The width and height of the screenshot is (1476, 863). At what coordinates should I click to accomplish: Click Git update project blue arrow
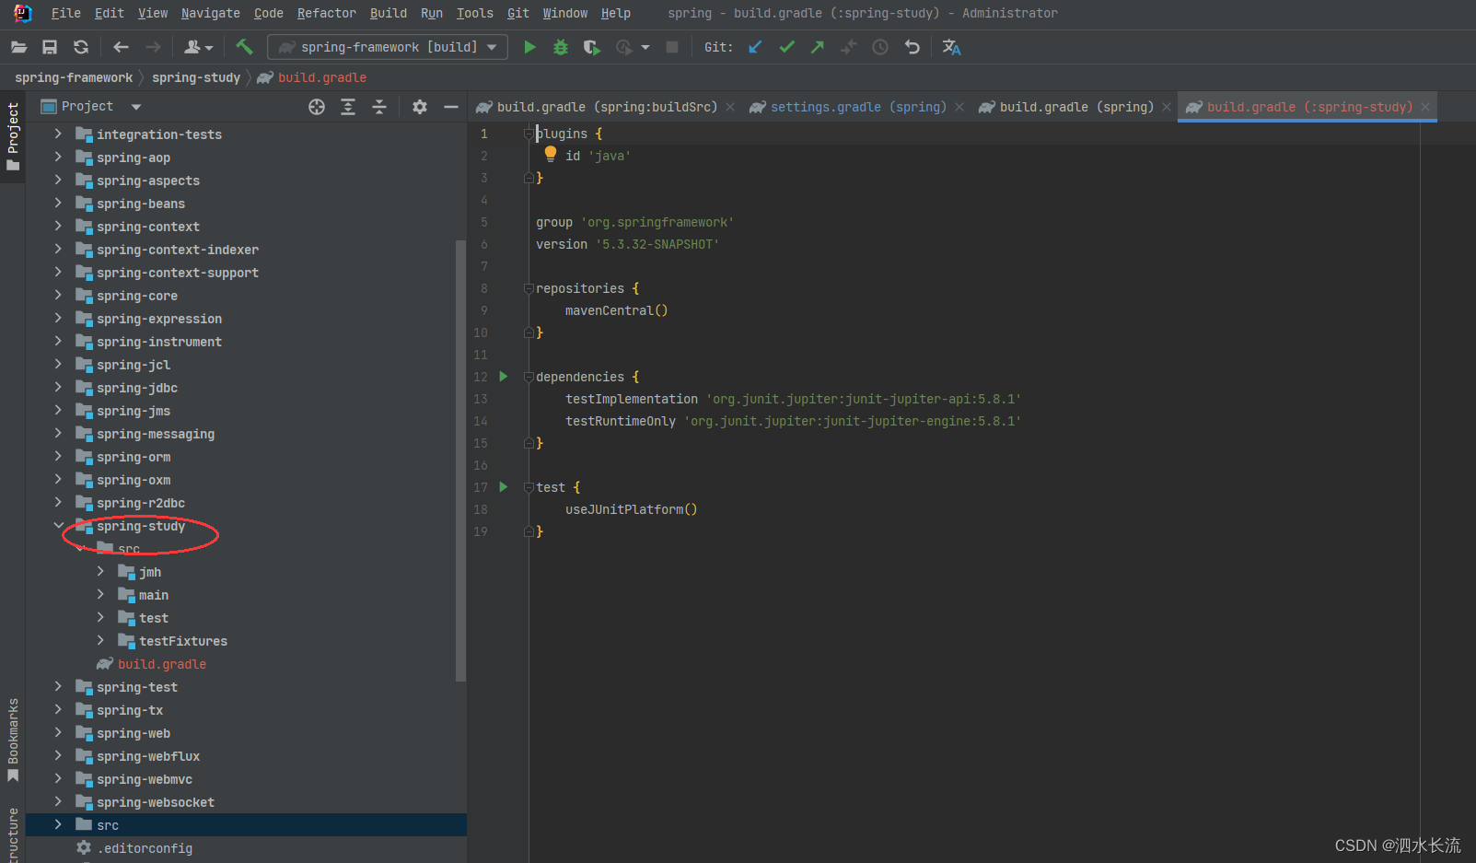click(755, 47)
